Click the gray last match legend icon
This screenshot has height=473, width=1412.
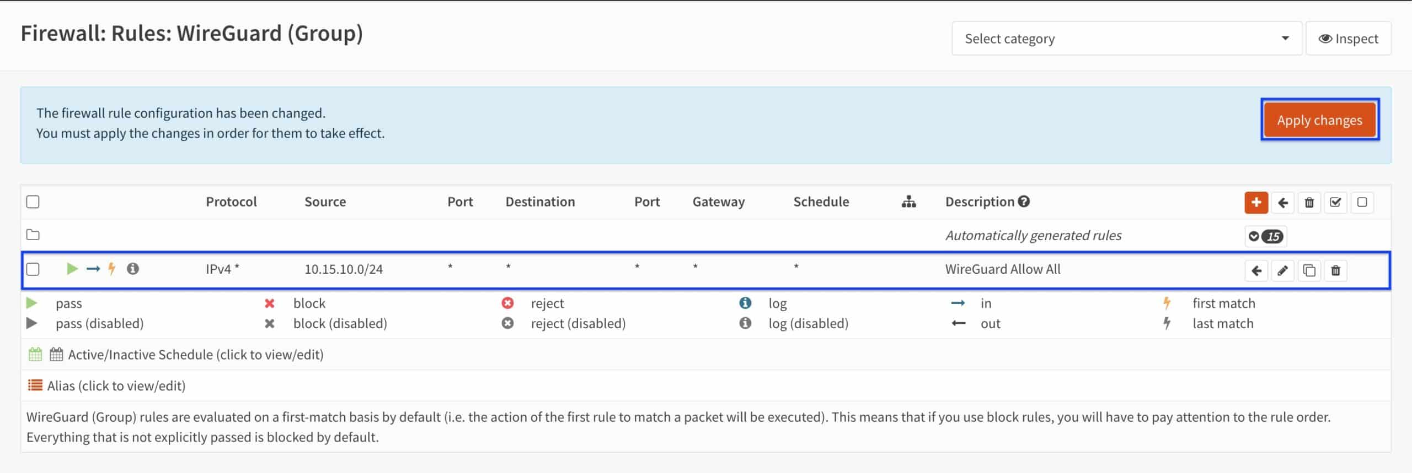click(x=1167, y=323)
